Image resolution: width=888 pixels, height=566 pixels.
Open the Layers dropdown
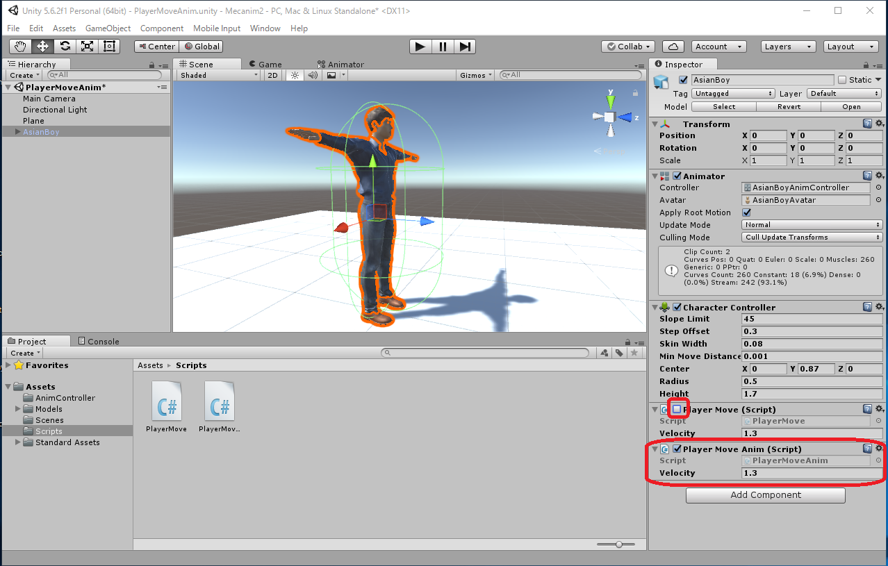tap(787, 47)
